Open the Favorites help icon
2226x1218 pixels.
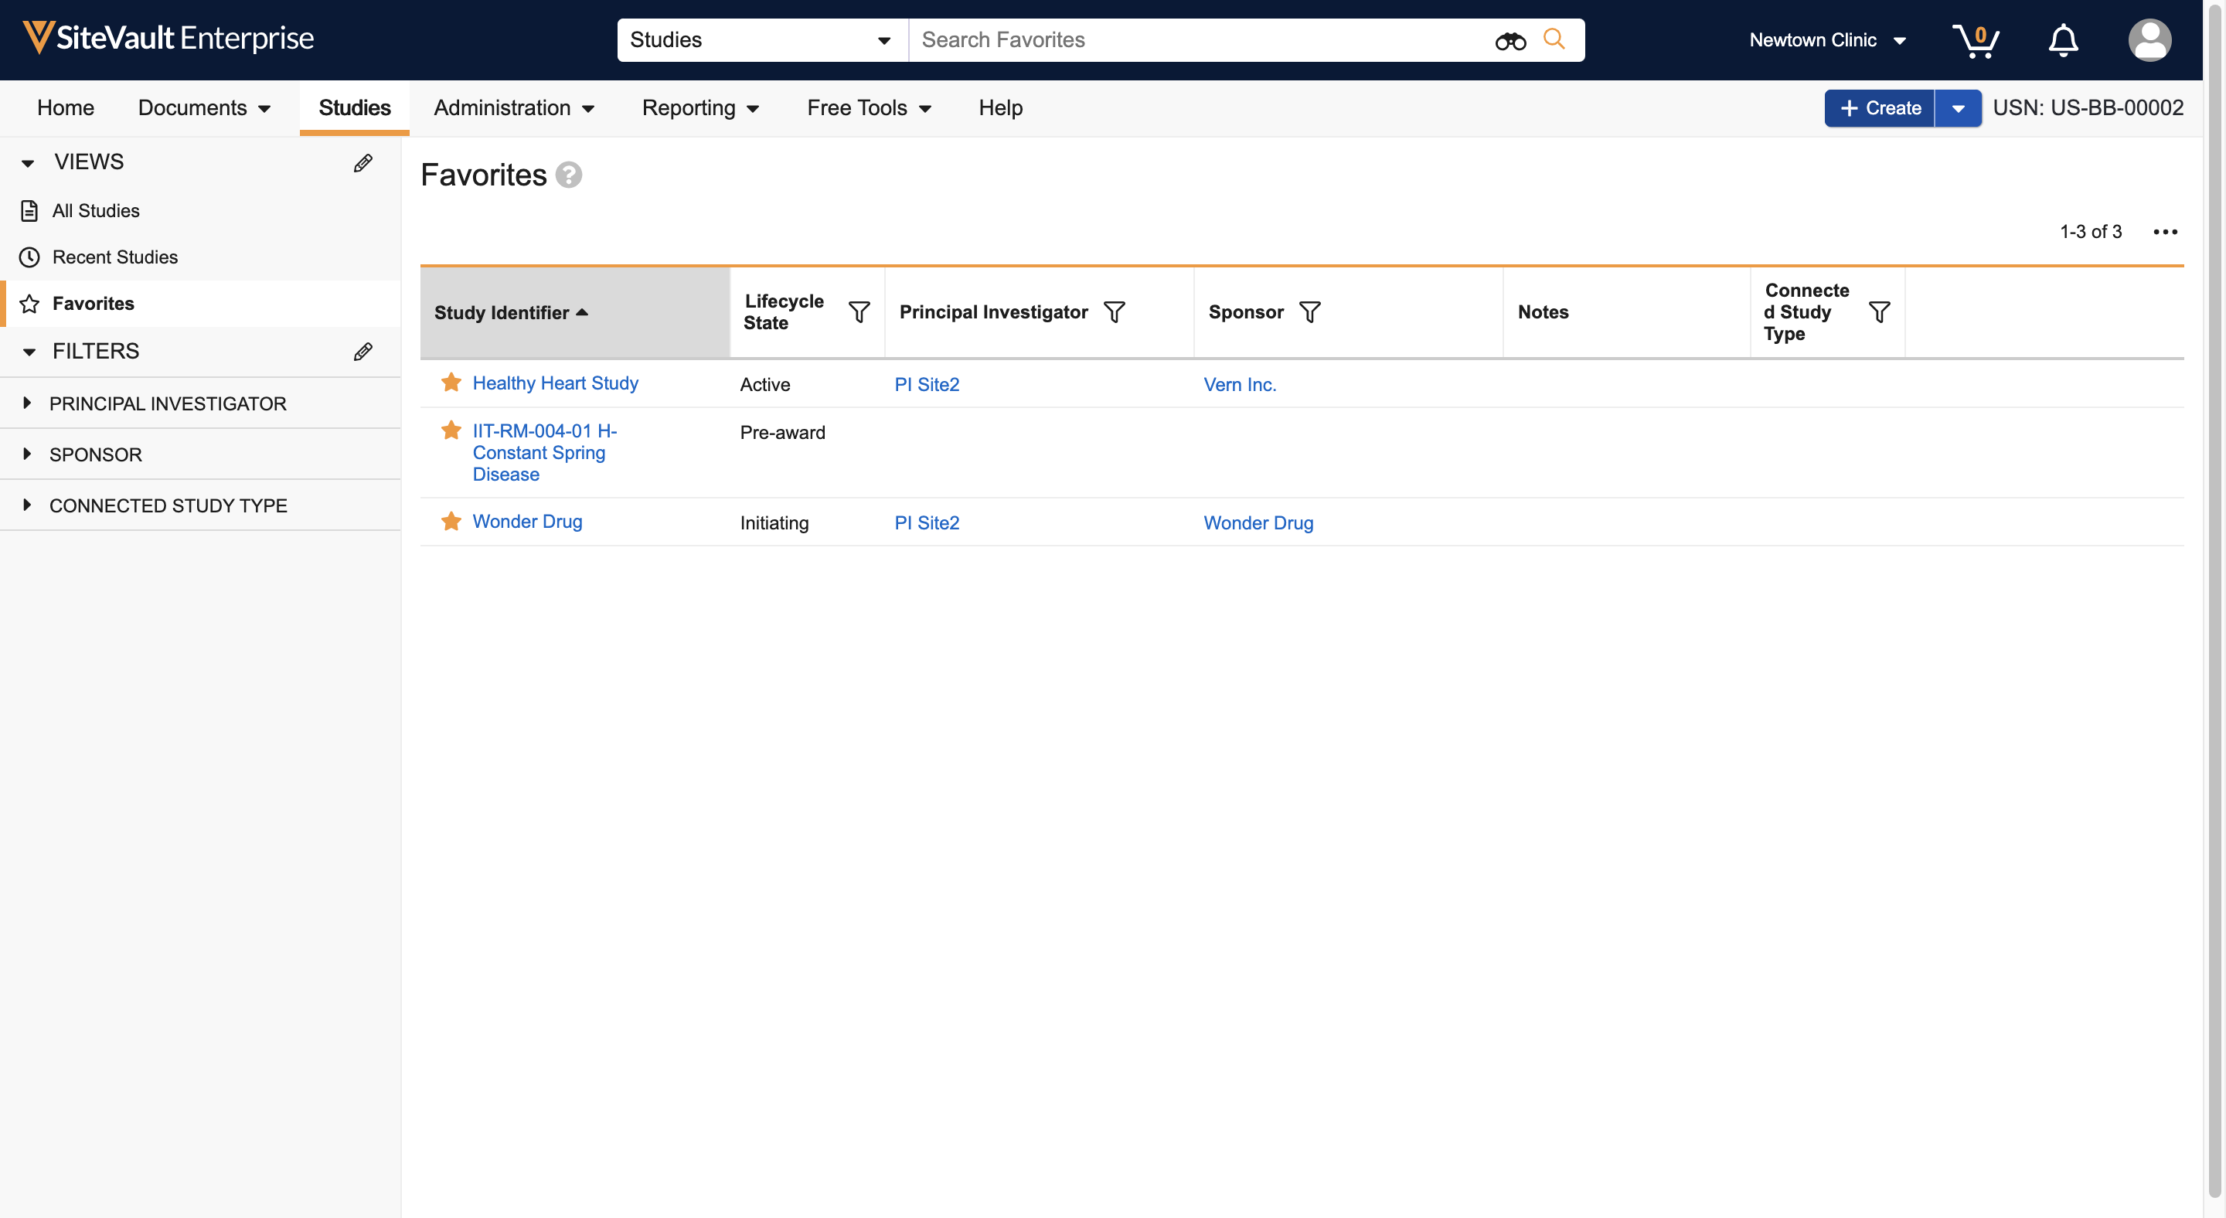(x=569, y=175)
